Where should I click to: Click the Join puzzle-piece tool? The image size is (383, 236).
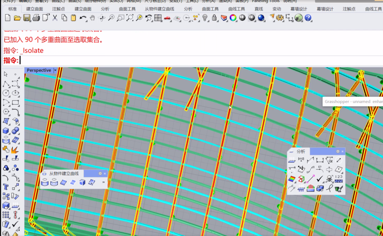point(6,150)
